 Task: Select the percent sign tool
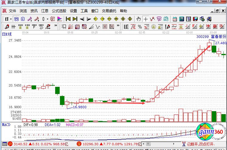coord(139,27)
